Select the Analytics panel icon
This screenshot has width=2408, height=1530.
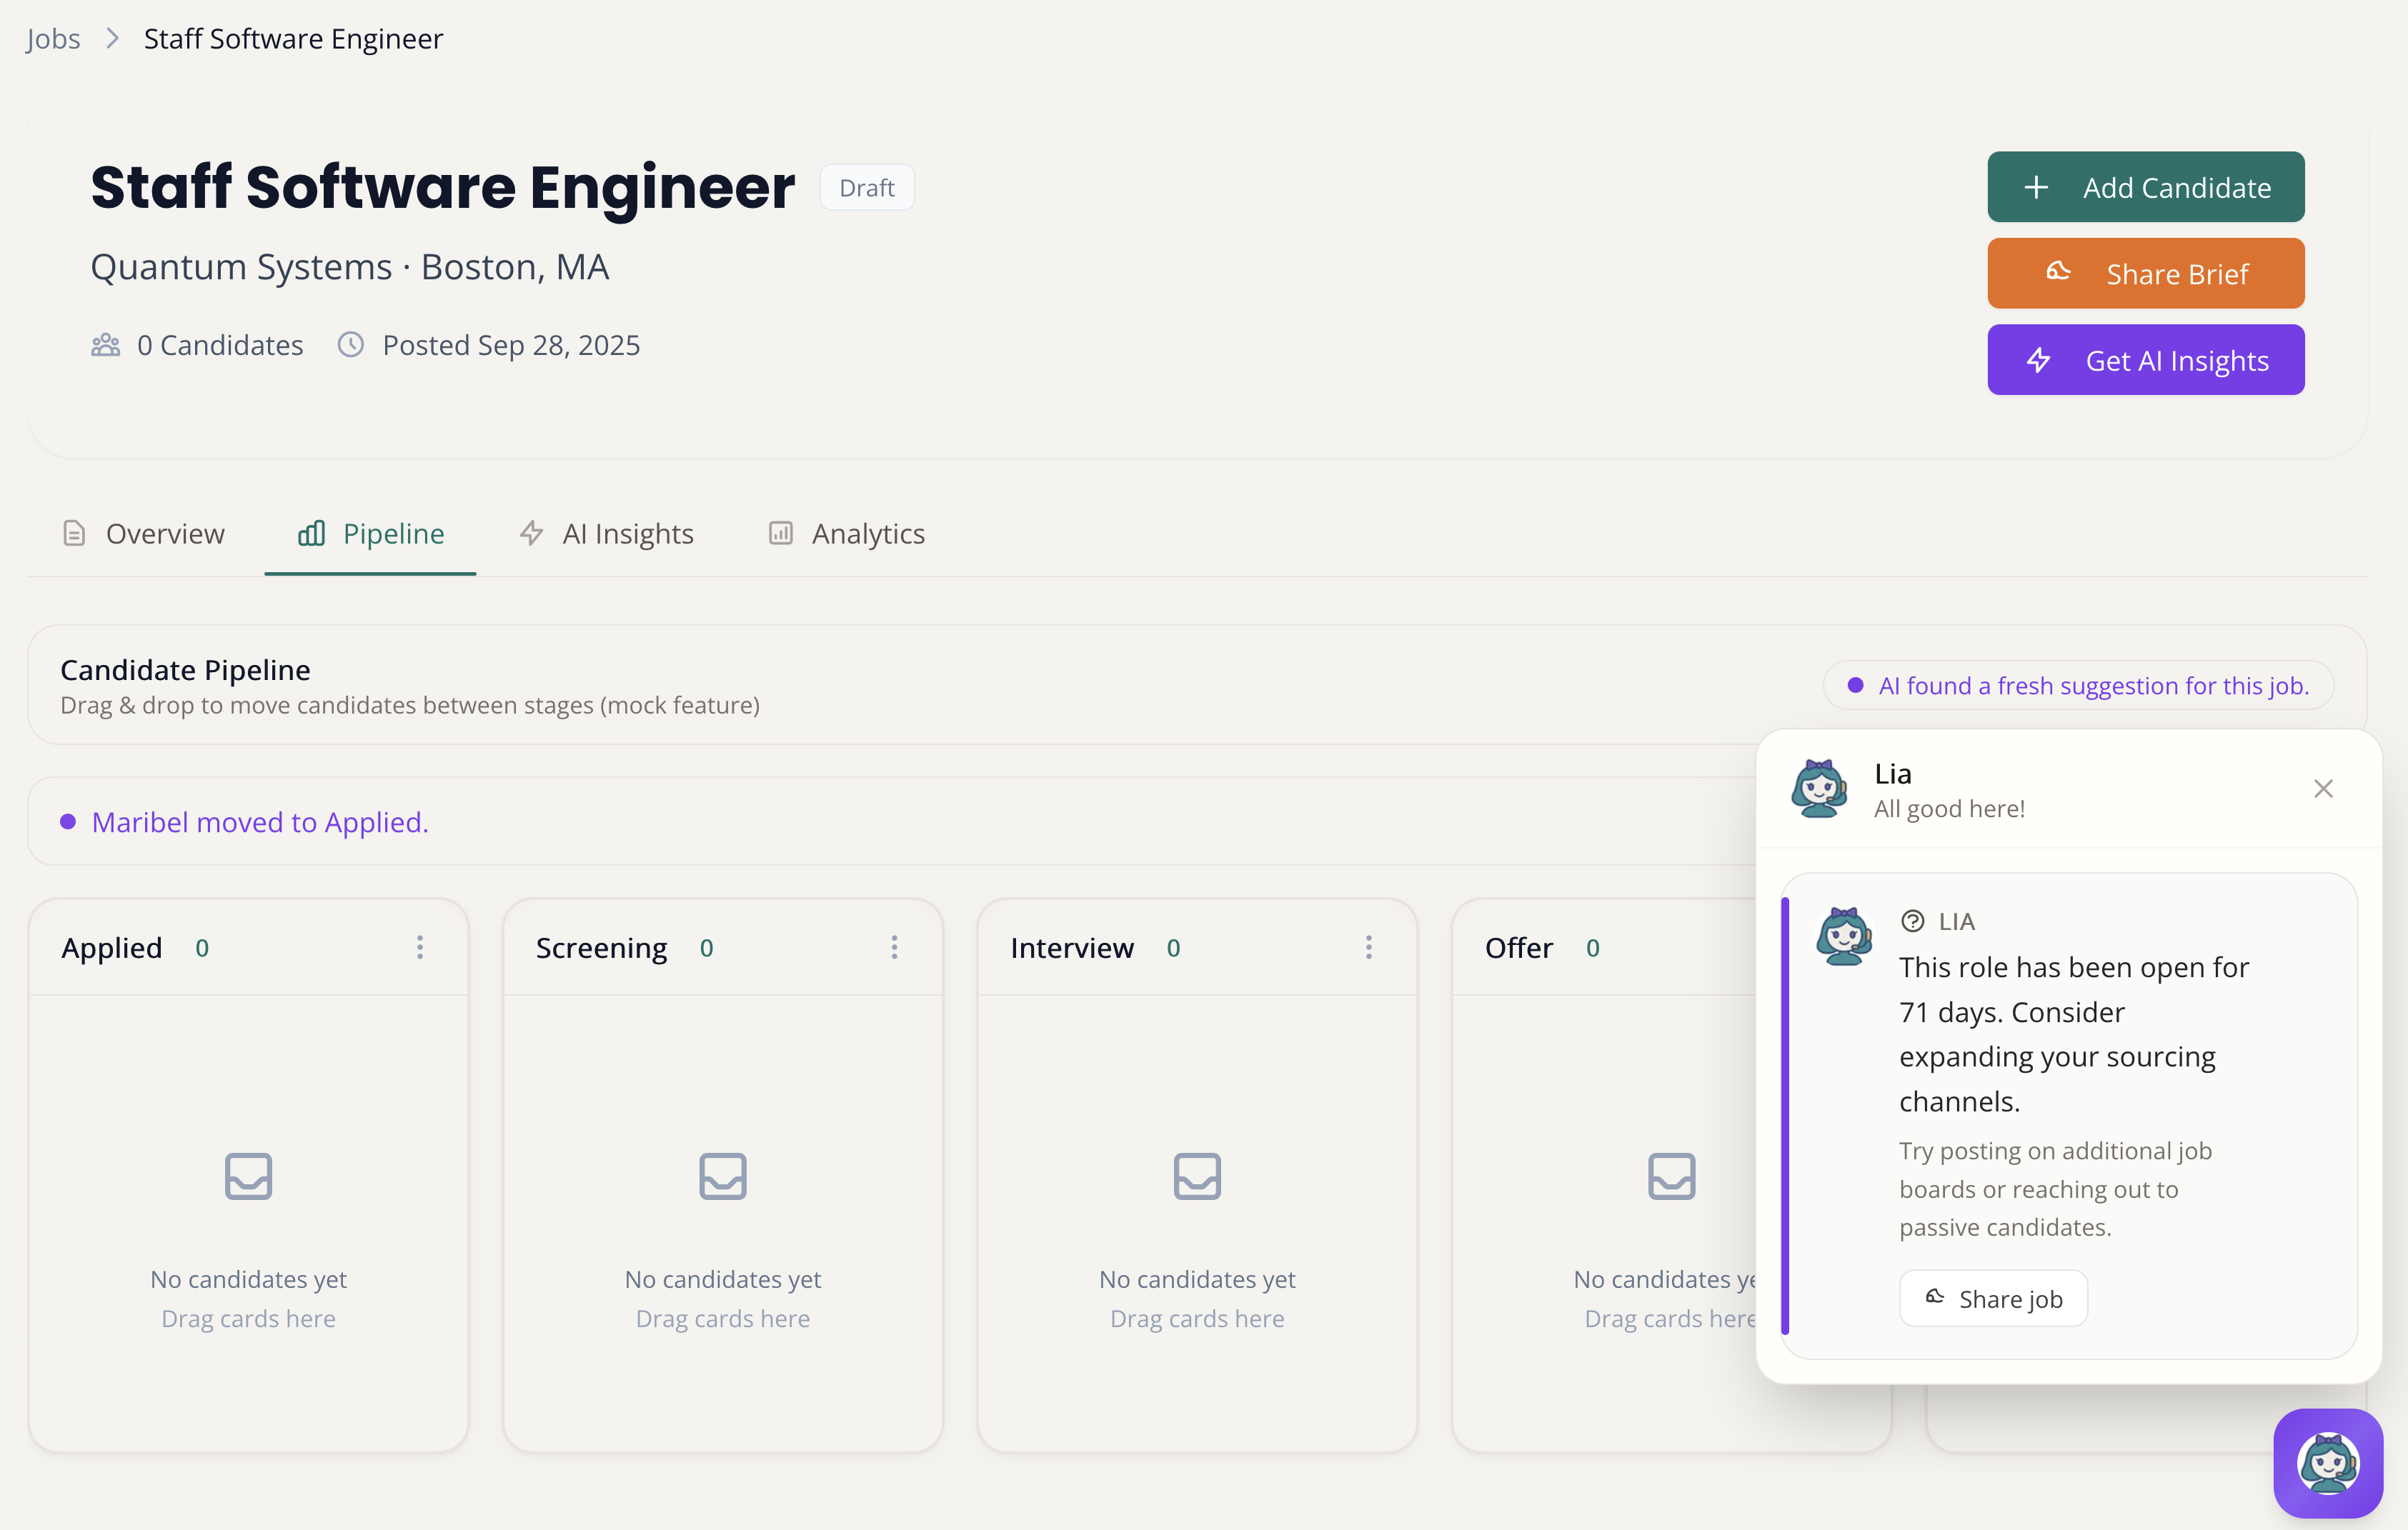[781, 534]
